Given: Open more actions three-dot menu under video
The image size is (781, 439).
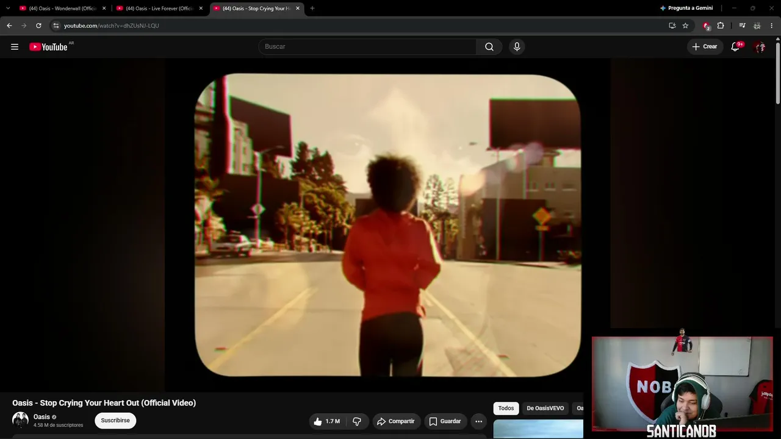Looking at the screenshot, I should coord(478,421).
